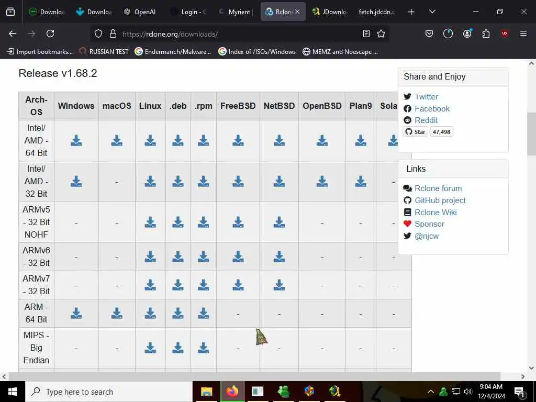Open RUSSIAN TEST bookmark
The width and height of the screenshot is (536, 402).
[x=104, y=52]
